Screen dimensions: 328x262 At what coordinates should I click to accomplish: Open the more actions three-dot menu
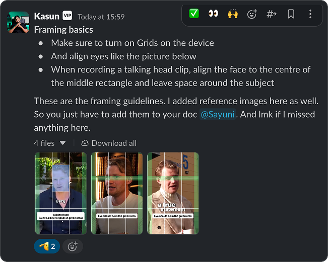pyautogui.click(x=310, y=14)
